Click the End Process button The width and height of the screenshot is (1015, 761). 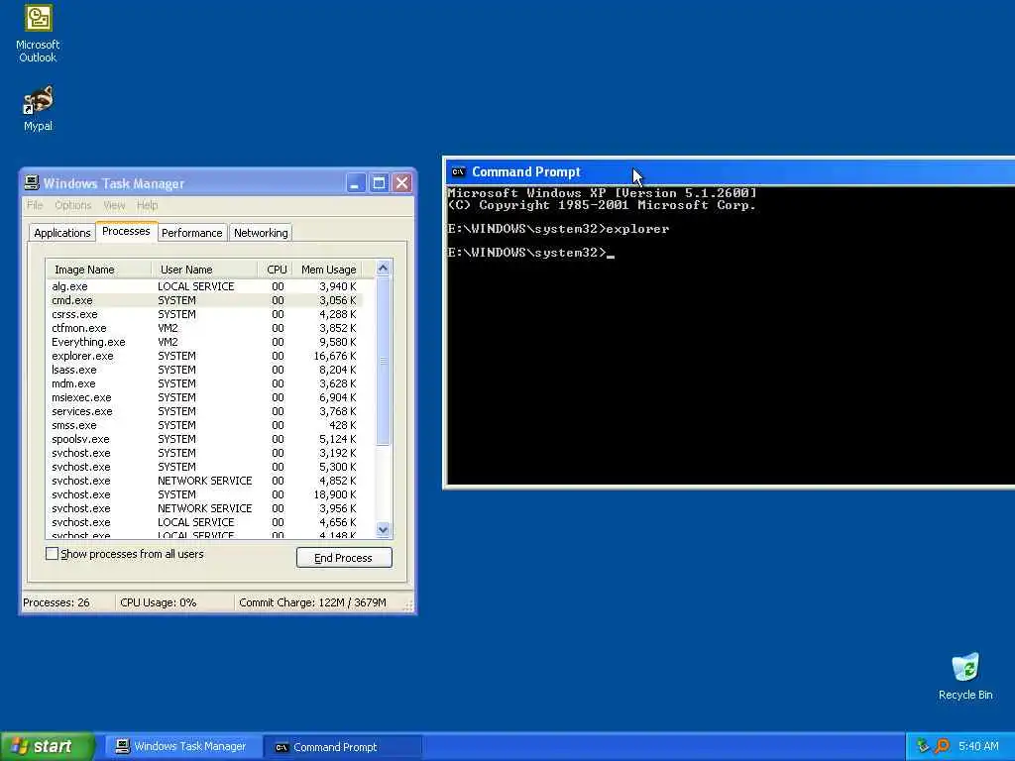(x=344, y=558)
